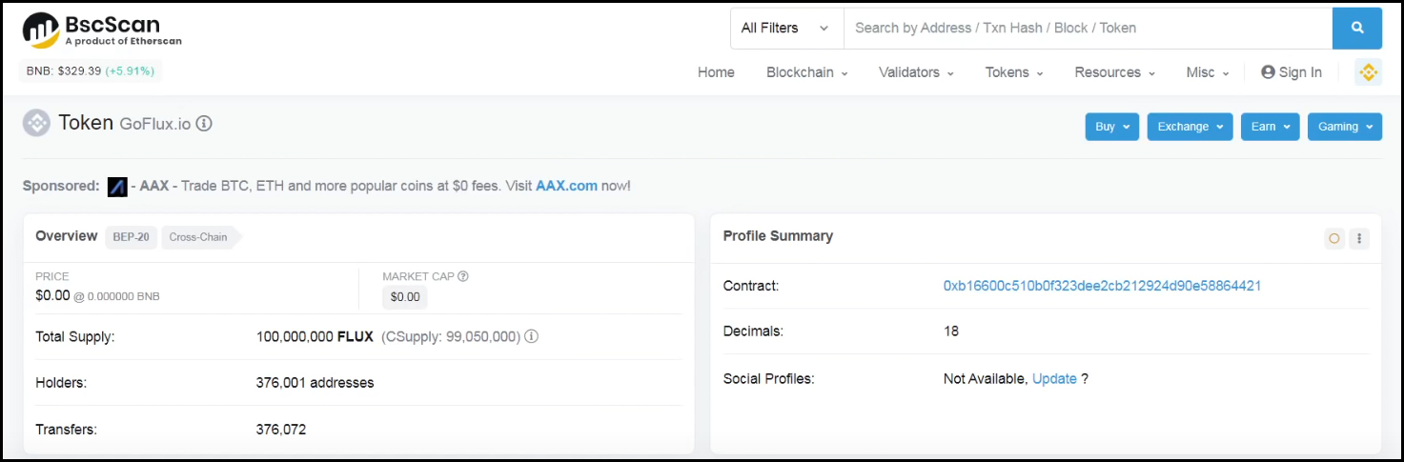Expand the Blockchain menu
Viewport: 1404px width, 462px height.
pyautogui.click(x=806, y=72)
